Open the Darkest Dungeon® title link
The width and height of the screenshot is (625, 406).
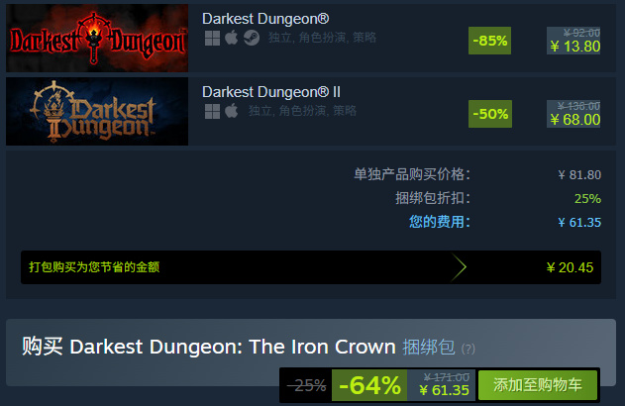point(265,19)
